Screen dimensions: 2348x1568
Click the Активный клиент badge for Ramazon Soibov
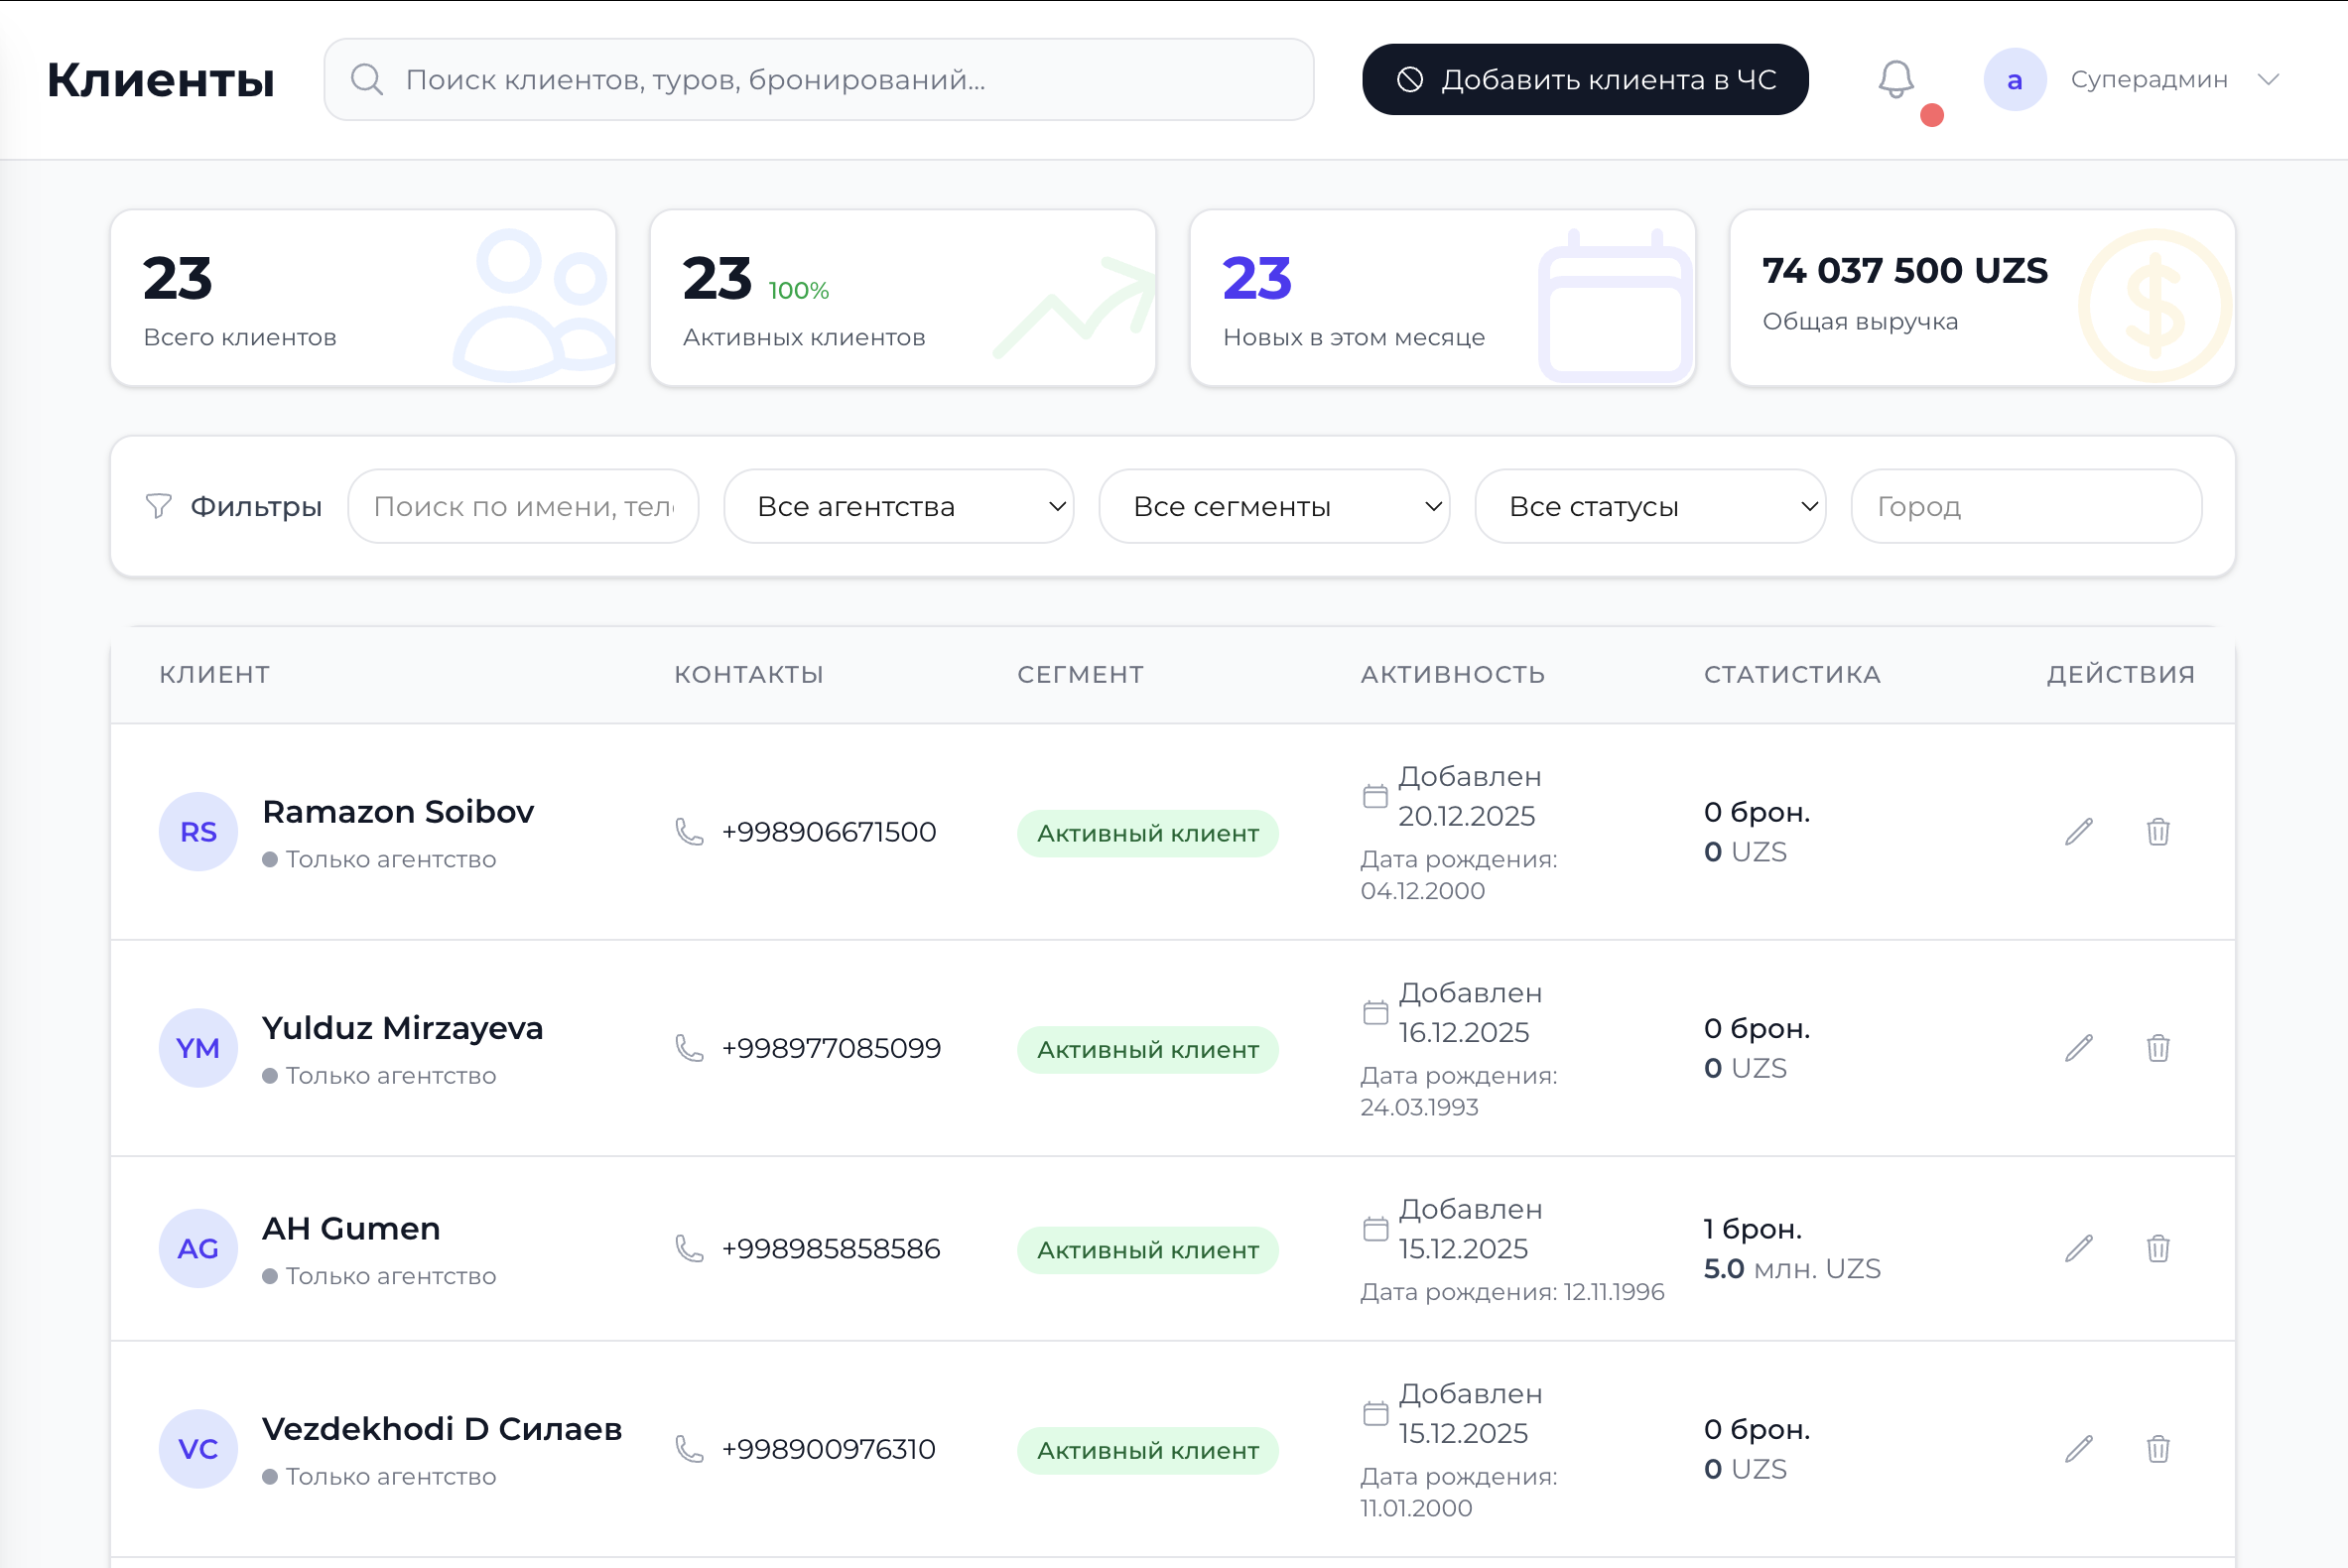point(1147,832)
